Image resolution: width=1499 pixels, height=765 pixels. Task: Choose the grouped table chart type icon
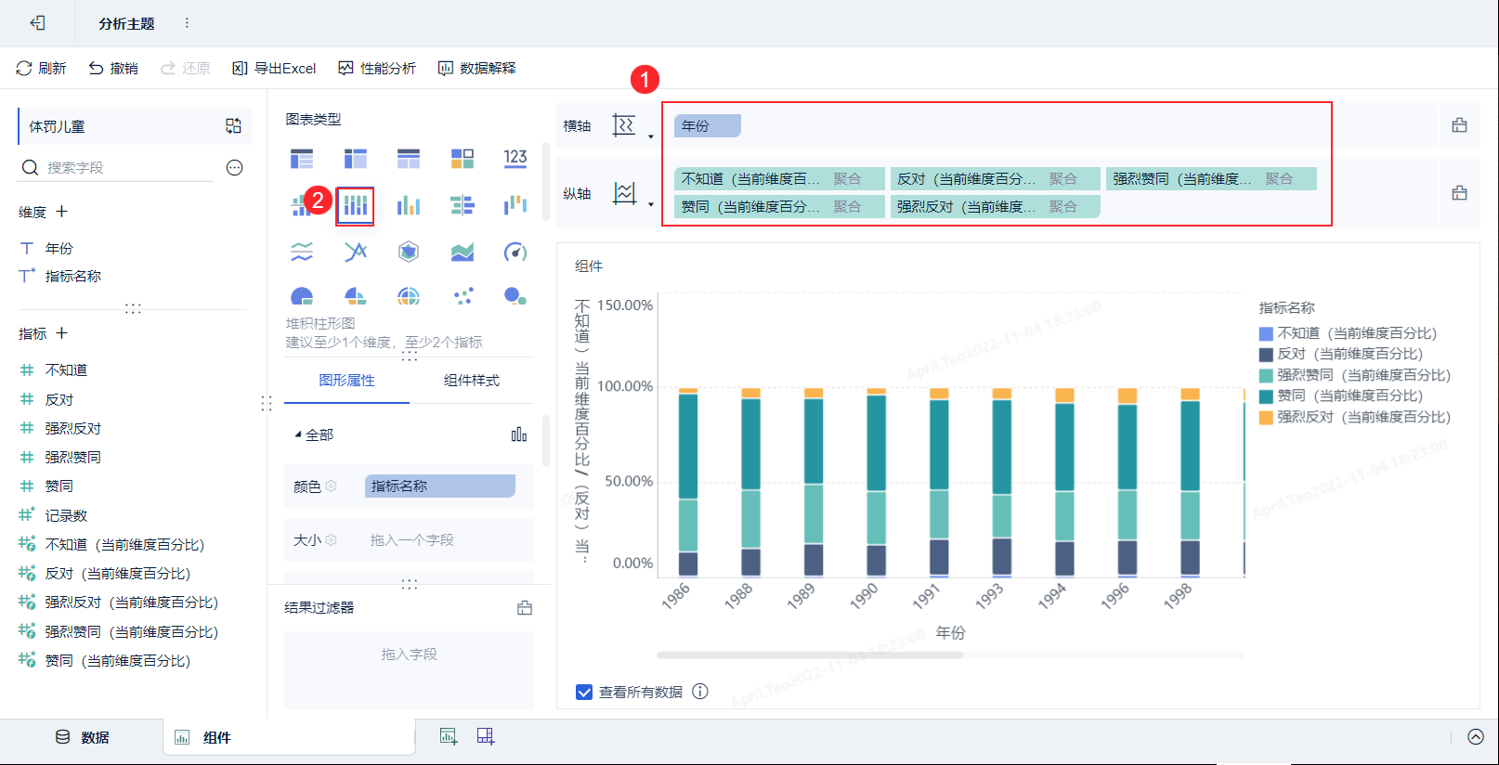pyautogui.click(x=302, y=159)
